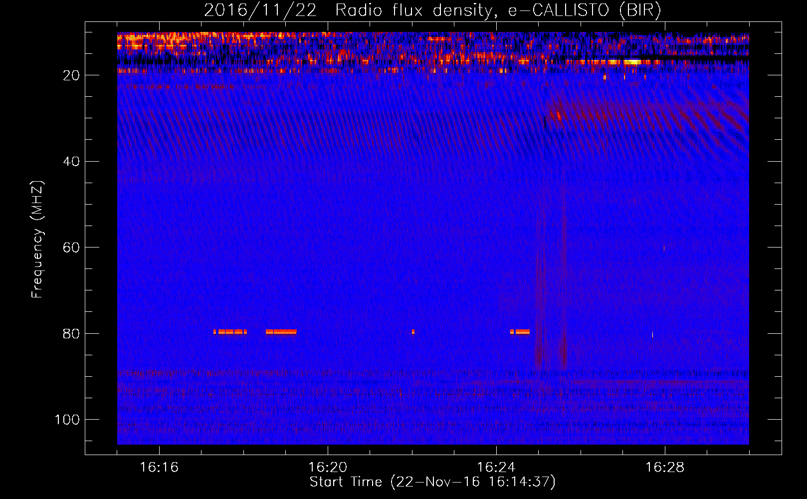807x499 pixels.
Task: Click the '40' frequency tick label
Action: point(71,162)
